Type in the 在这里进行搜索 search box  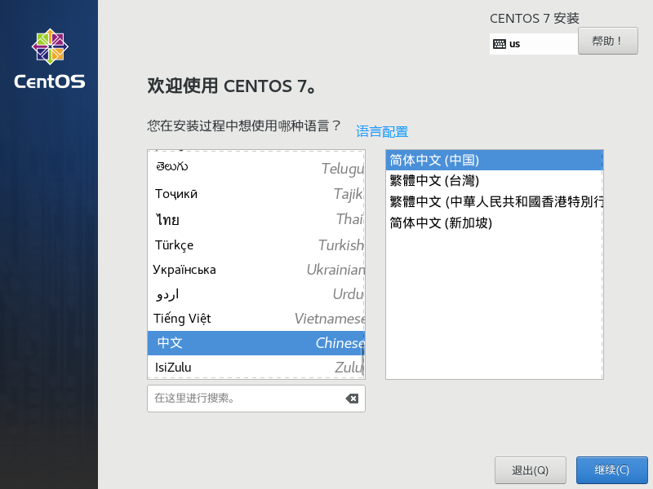click(x=245, y=399)
